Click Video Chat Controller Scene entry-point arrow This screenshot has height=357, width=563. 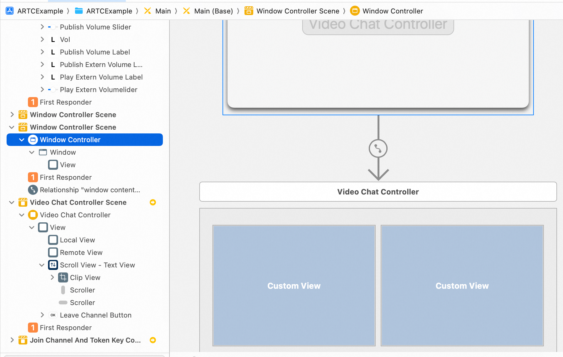coord(153,202)
